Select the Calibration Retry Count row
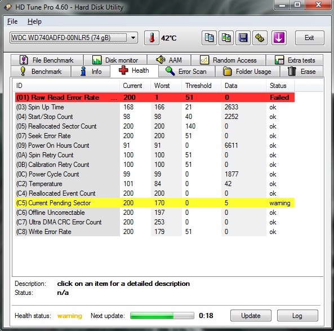This screenshot has width=334, height=331. (155, 165)
